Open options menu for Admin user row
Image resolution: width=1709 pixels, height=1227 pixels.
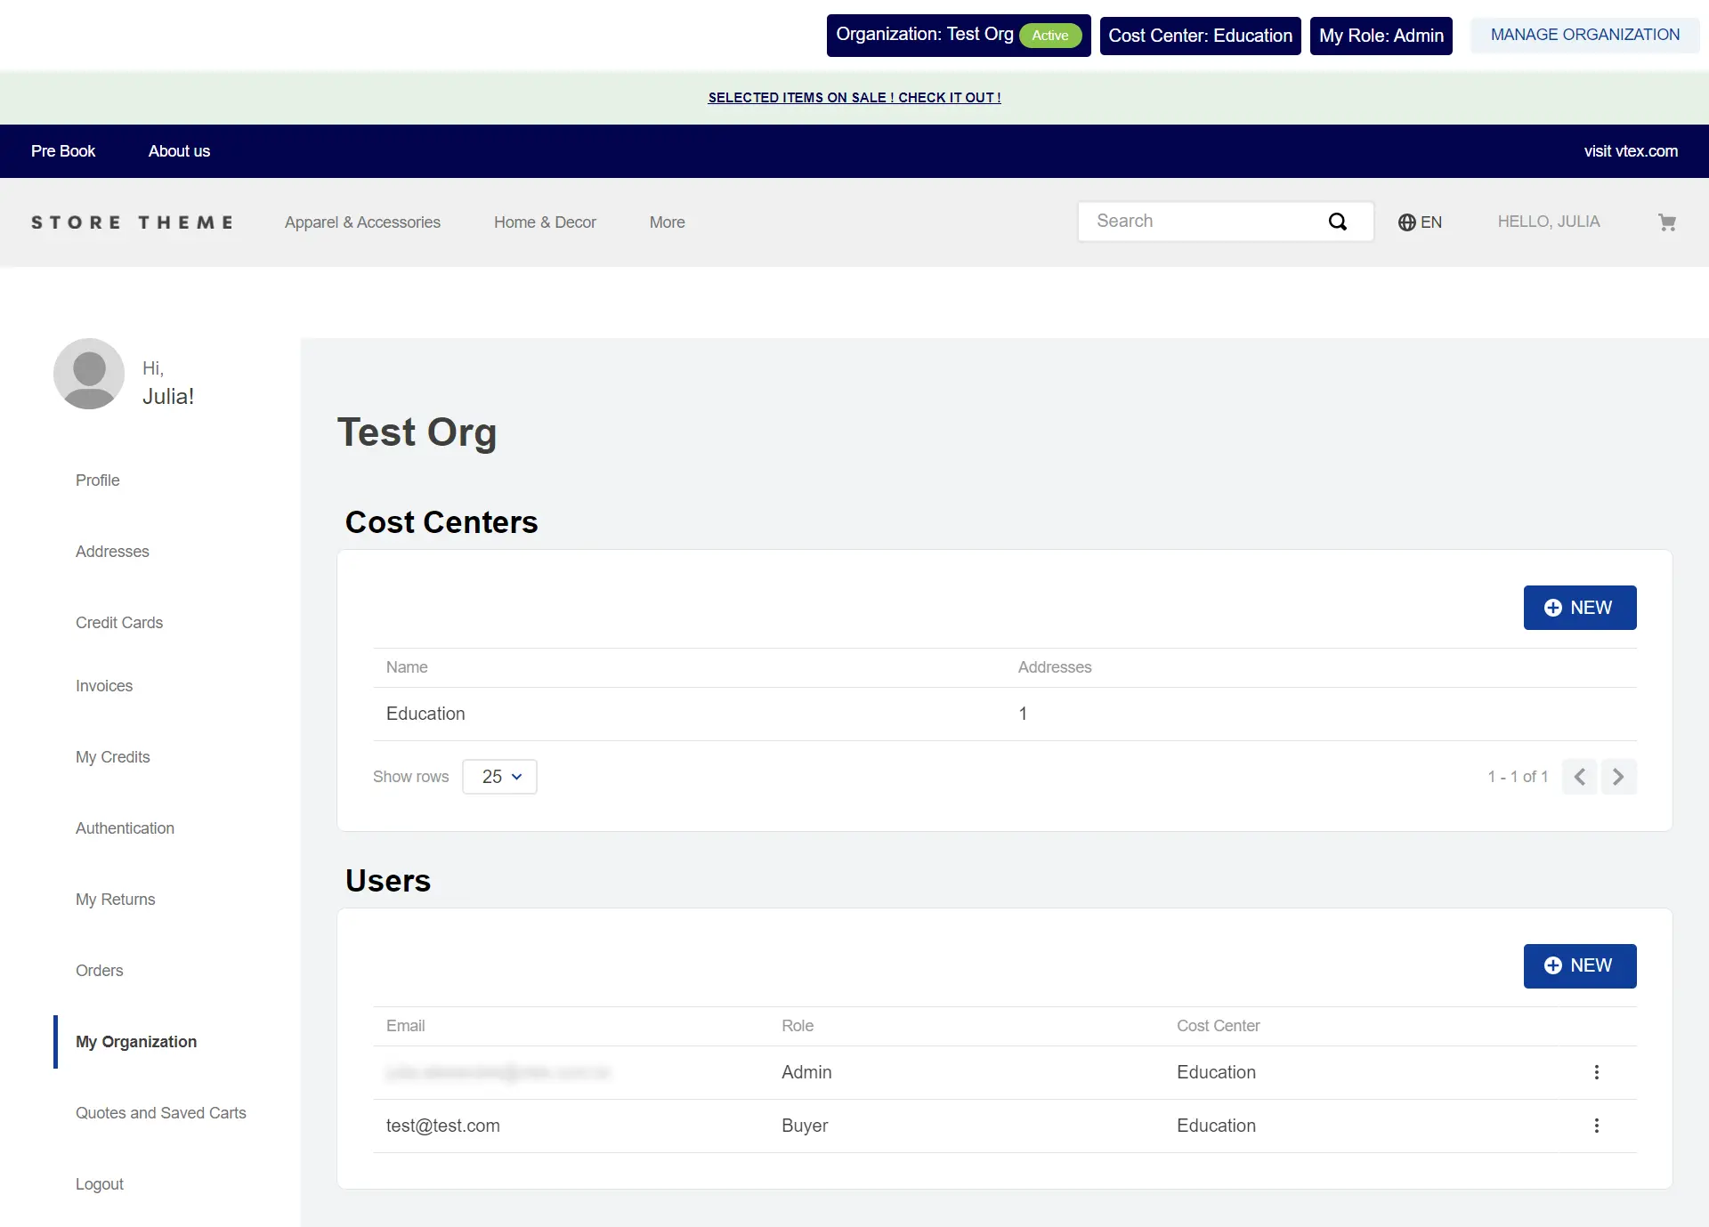(1596, 1072)
